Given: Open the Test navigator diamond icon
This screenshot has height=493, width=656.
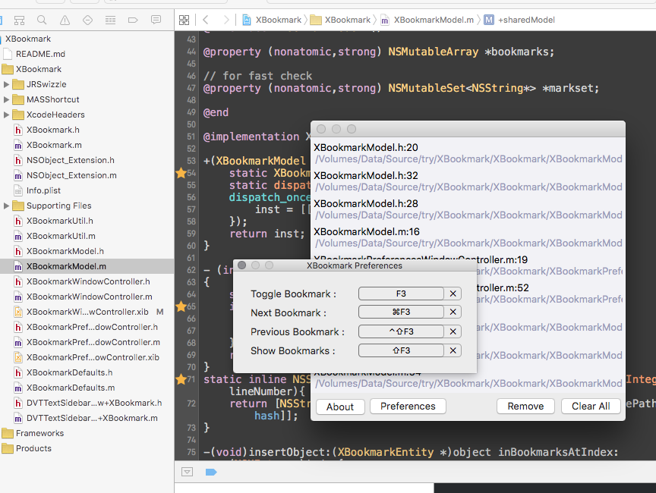Looking at the screenshot, I should point(87,19).
